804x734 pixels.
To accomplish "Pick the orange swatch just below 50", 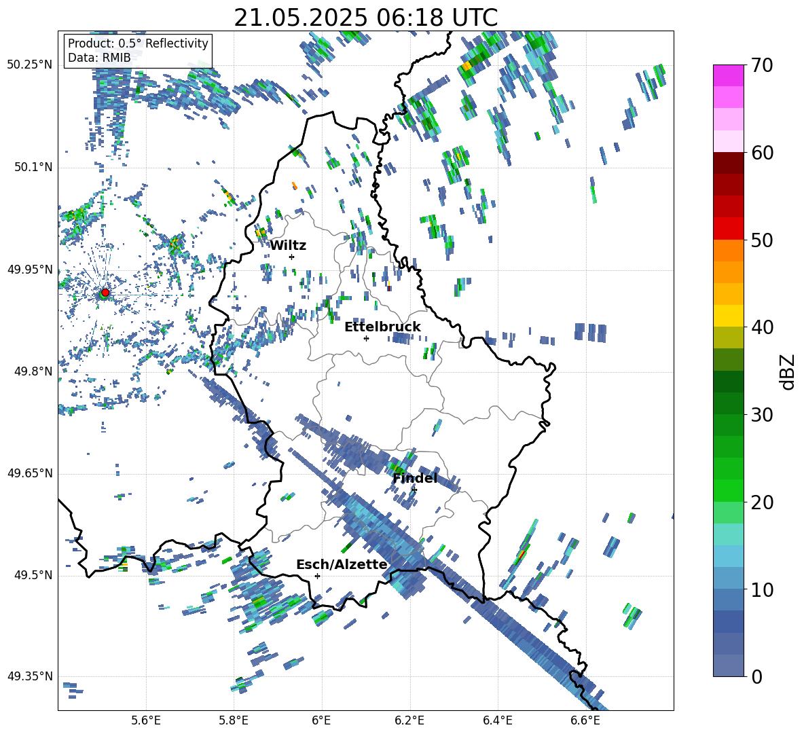I will (x=728, y=250).
